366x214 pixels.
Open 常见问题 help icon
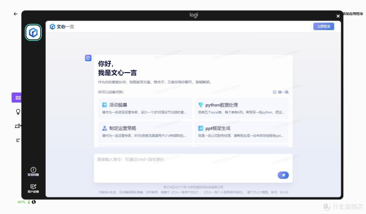(33, 172)
